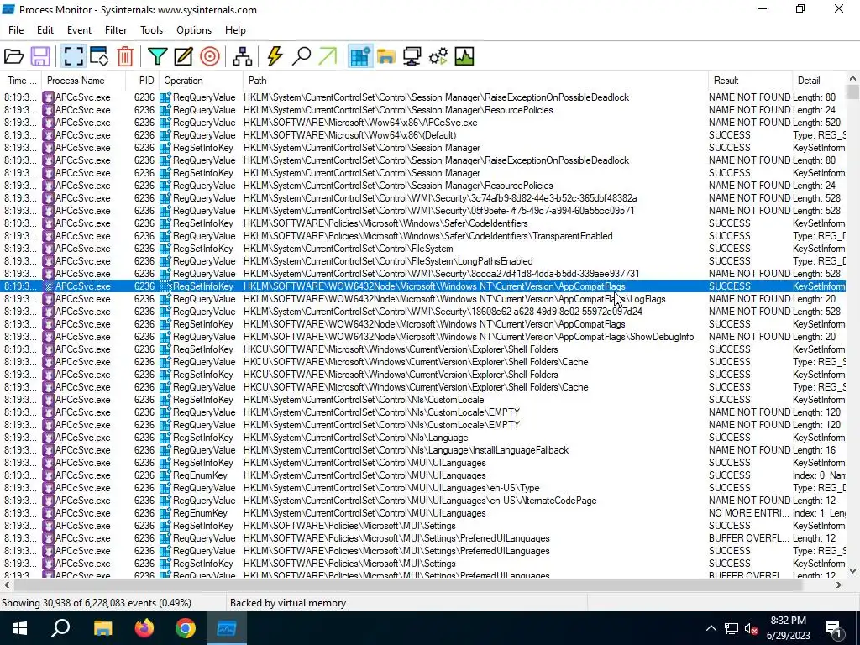Click the muted volume tray icon
The width and height of the screenshot is (860, 645).
[752, 628]
